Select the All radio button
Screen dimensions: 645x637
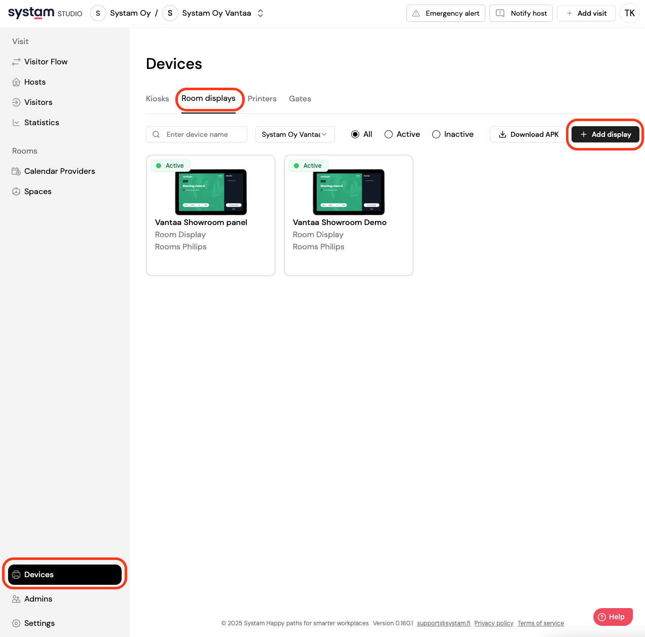[x=355, y=134]
